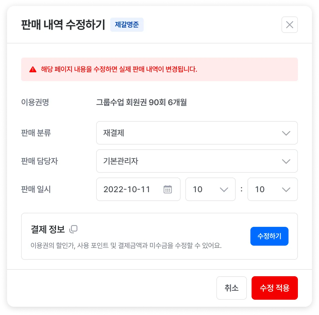Expand the 판매 담당자 dropdown chevron
This screenshot has width=319, height=315.
click(x=286, y=162)
